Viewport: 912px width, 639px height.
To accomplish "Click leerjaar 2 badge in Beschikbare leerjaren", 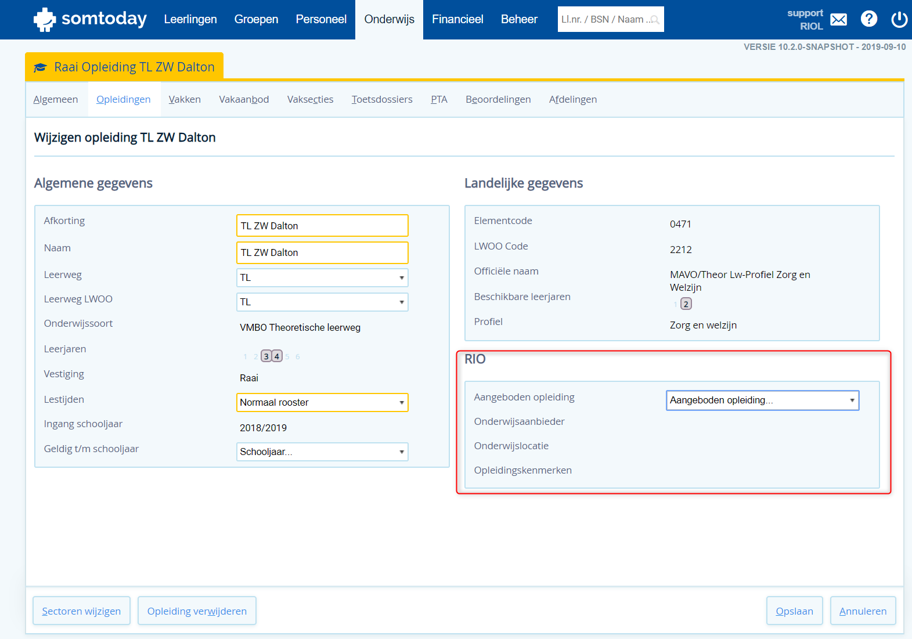I will tap(686, 304).
